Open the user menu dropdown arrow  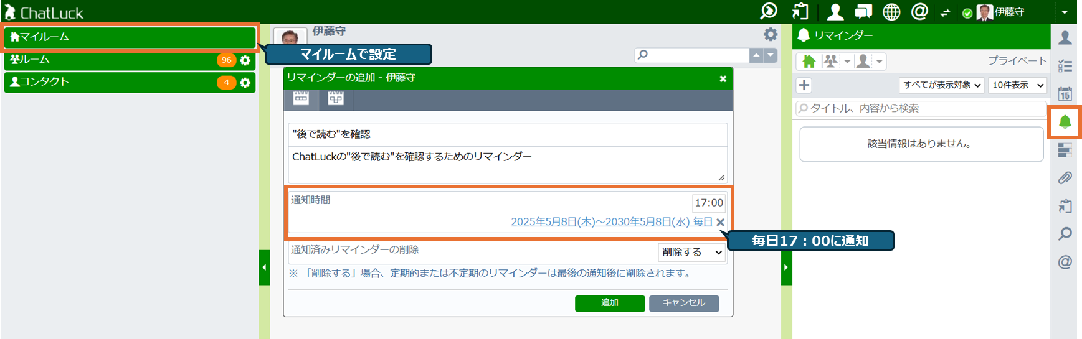(1065, 12)
